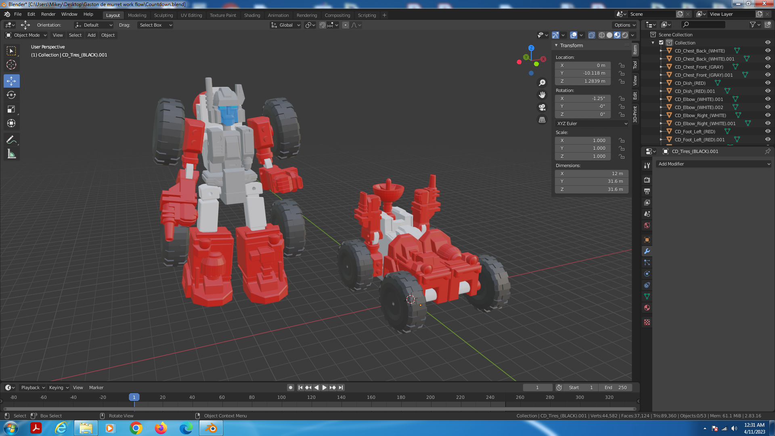
Task: Select the Move tool
Action: [11, 81]
